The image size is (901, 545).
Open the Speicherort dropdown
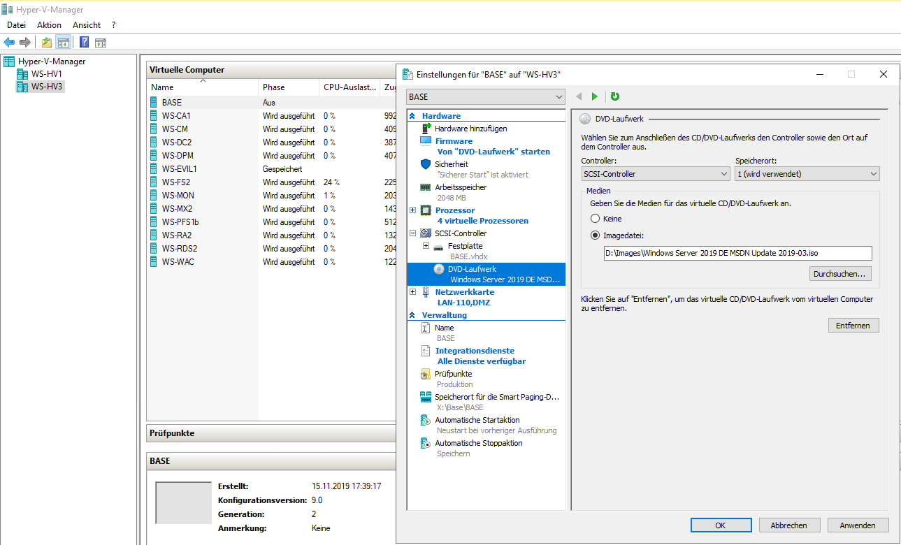(807, 174)
